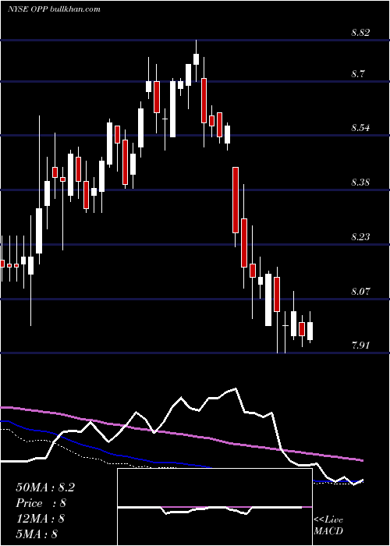390x546 pixels.
Task: Click the 12MA : 8 readout
Action: [41, 519]
